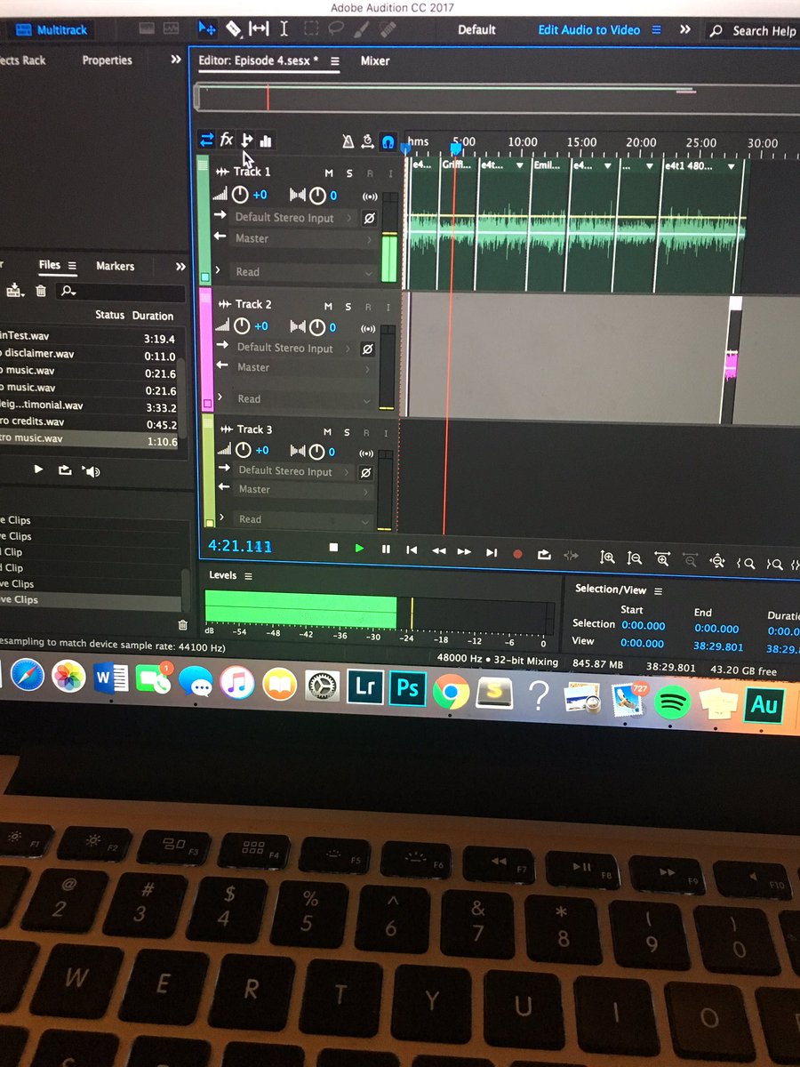The height and width of the screenshot is (1067, 800).
Task: Select the Time Selection tool
Action: pyautogui.click(x=284, y=28)
